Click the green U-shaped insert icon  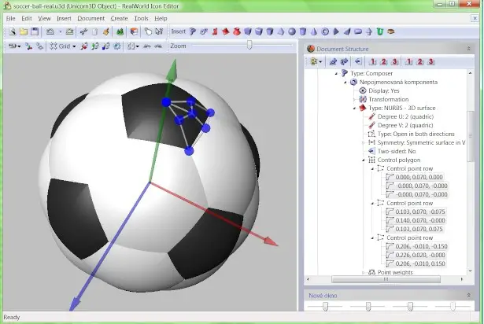(x=380, y=31)
